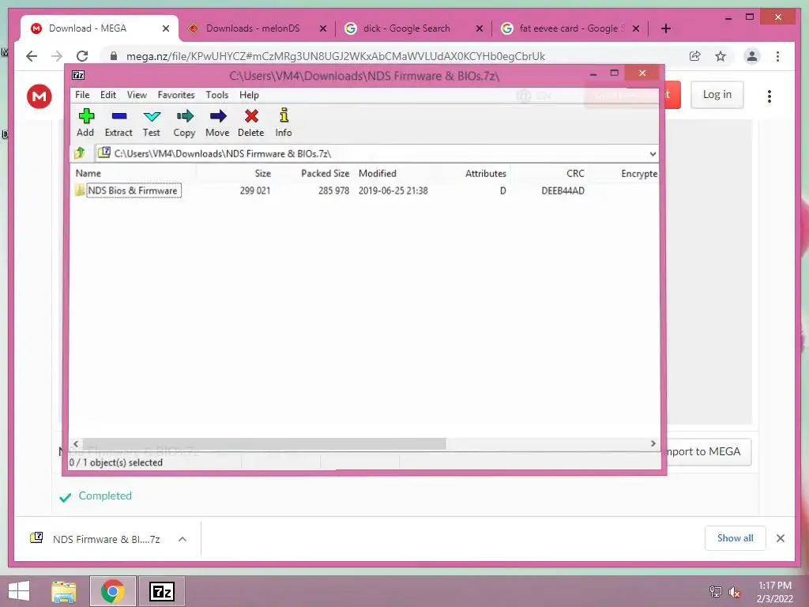Click the DEEB44AD CRC value
This screenshot has width=809, height=607.
563,190
